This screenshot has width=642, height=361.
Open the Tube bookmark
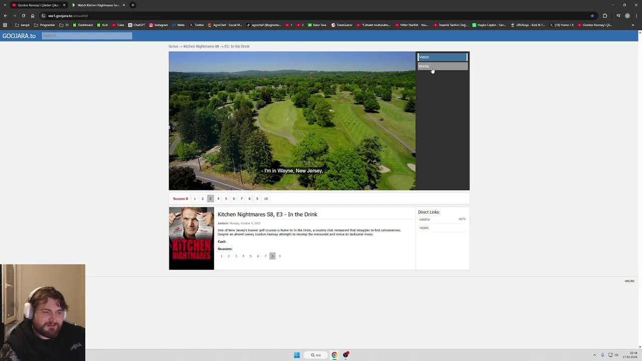tap(118, 25)
